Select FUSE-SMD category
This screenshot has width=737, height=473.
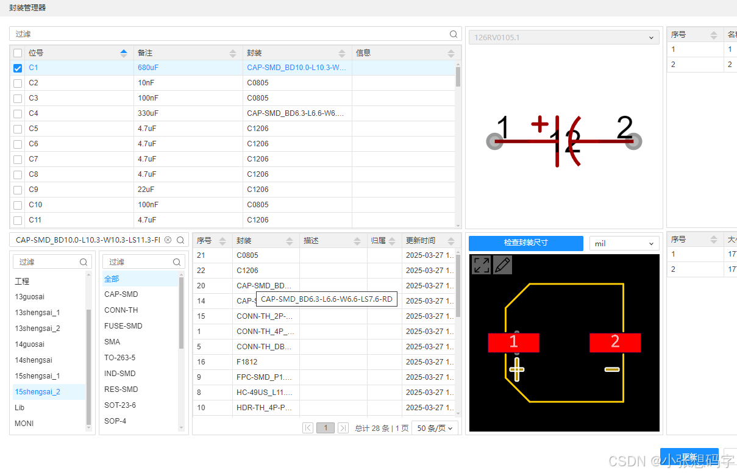140,326
